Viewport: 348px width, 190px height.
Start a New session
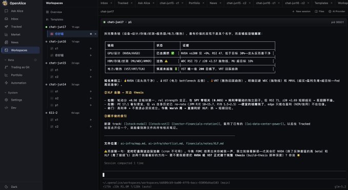point(301,11)
